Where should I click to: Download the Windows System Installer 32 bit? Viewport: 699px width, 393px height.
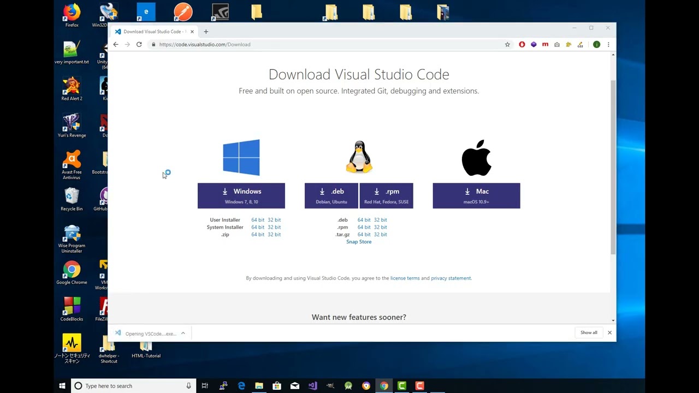tap(274, 227)
